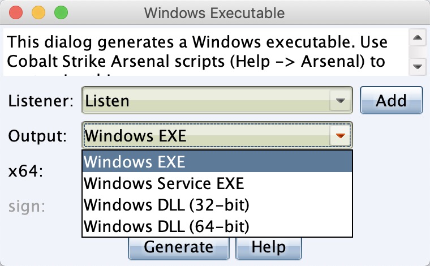Image resolution: width=430 pixels, height=266 pixels.
Task: Click the Generate button
Action: [x=179, y=248]
